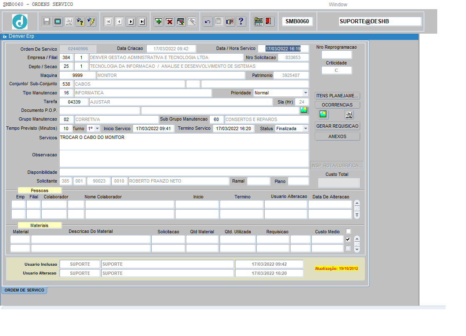This screenshot has height=336, width=466.
Task: Go to the first record icon
Action: (x=108, y=22)
